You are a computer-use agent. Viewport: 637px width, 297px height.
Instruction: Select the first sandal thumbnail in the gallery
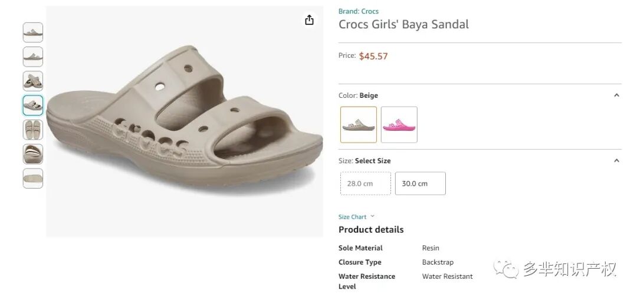[x=33, y=32]
